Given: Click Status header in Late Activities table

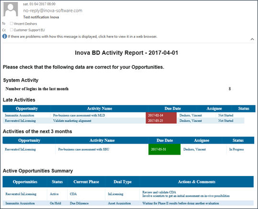Looking at the screenshot, I should (x=244, y=108).
